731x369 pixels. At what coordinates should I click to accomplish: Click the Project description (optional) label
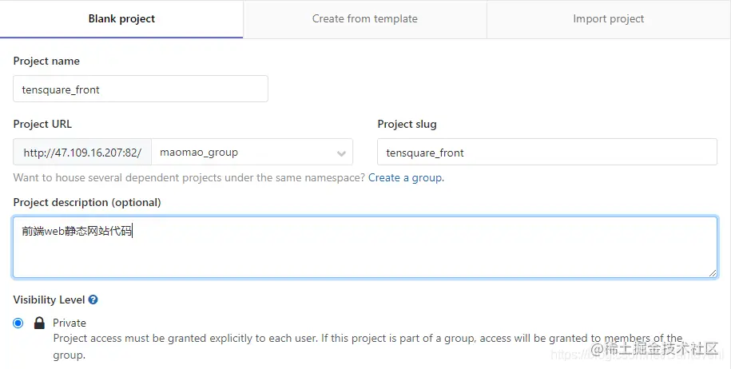coord(87,203)
